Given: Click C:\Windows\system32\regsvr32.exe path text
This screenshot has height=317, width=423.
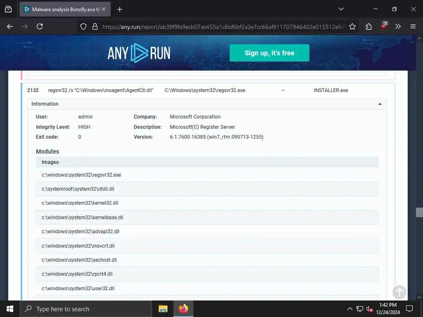Looking at the screenshot, I should pos(205,90).
